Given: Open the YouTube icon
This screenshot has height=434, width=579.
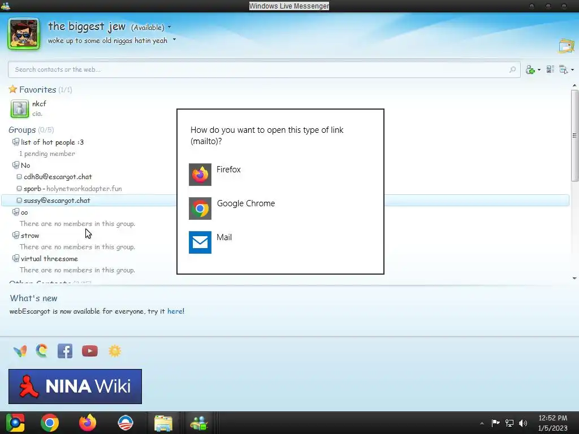Looking at the screenshot, I should (90, 351).
